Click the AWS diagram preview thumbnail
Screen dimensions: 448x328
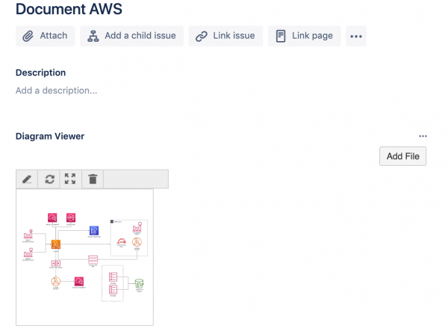tap(84, 257)
